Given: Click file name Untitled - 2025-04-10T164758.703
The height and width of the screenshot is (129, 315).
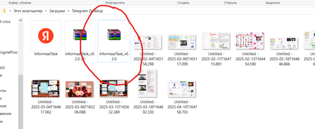Looking at the screenshot, I should click(182, 107).
